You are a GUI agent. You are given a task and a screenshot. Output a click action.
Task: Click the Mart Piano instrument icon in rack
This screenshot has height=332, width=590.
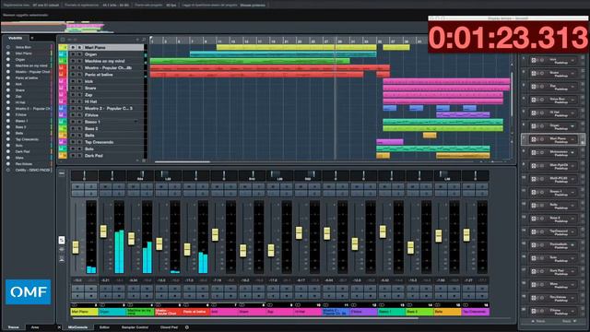pyautogui.click(x=534, y=139)
